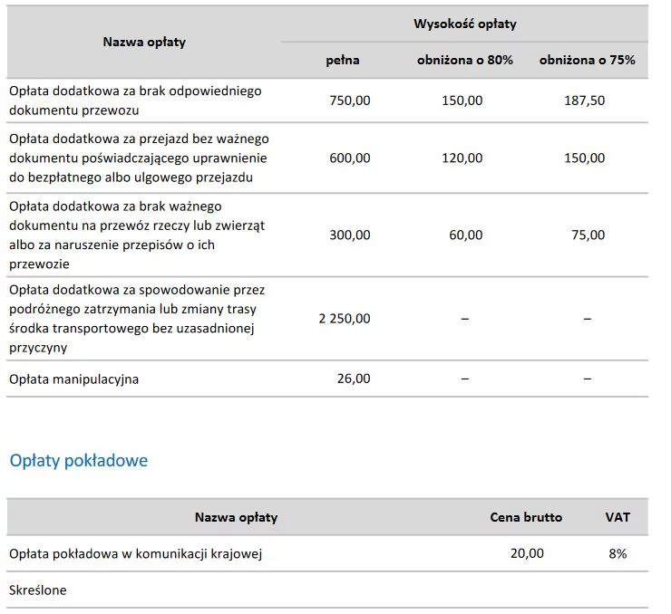Click the 'pełna' column header
The image size is (671, 614).
click(x=343, y=60)
